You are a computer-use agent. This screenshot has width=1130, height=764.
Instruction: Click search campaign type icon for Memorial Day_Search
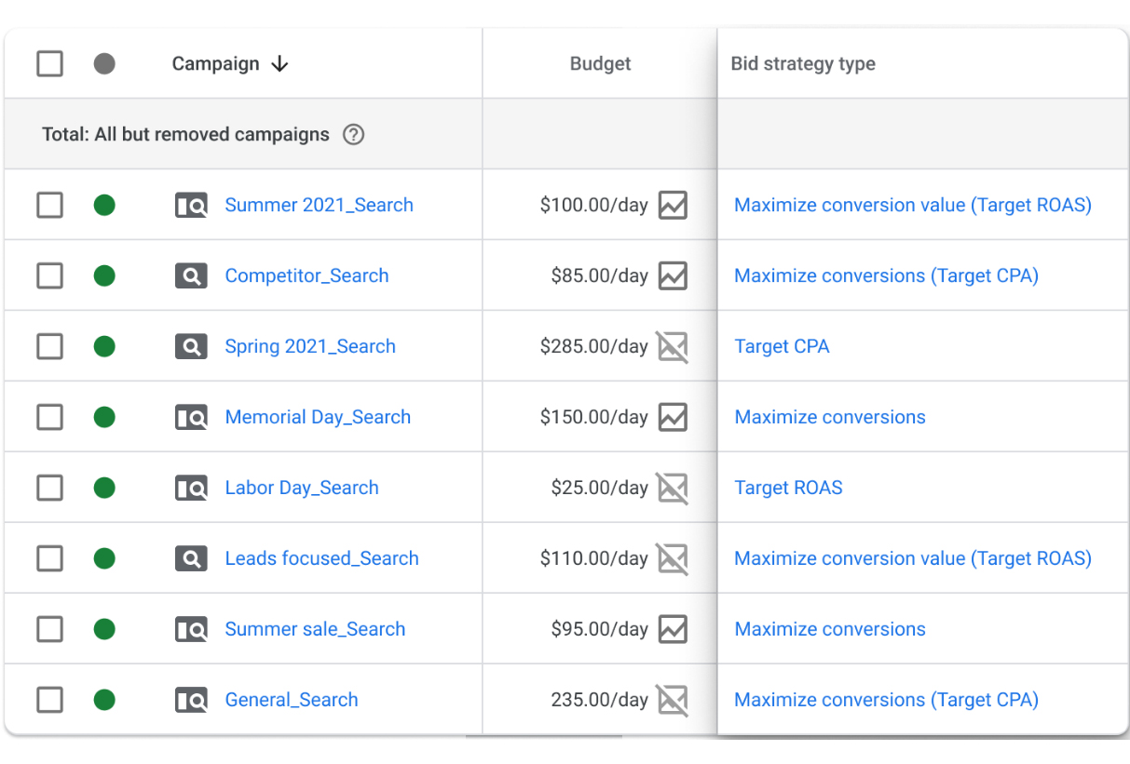click(x=191, y=418)
